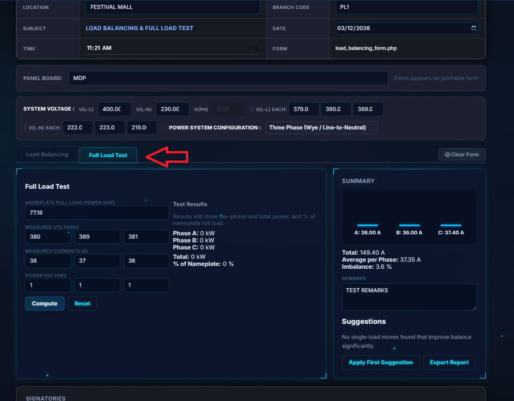Edit the Location field showing Festival Mall

tap(172, 8)
